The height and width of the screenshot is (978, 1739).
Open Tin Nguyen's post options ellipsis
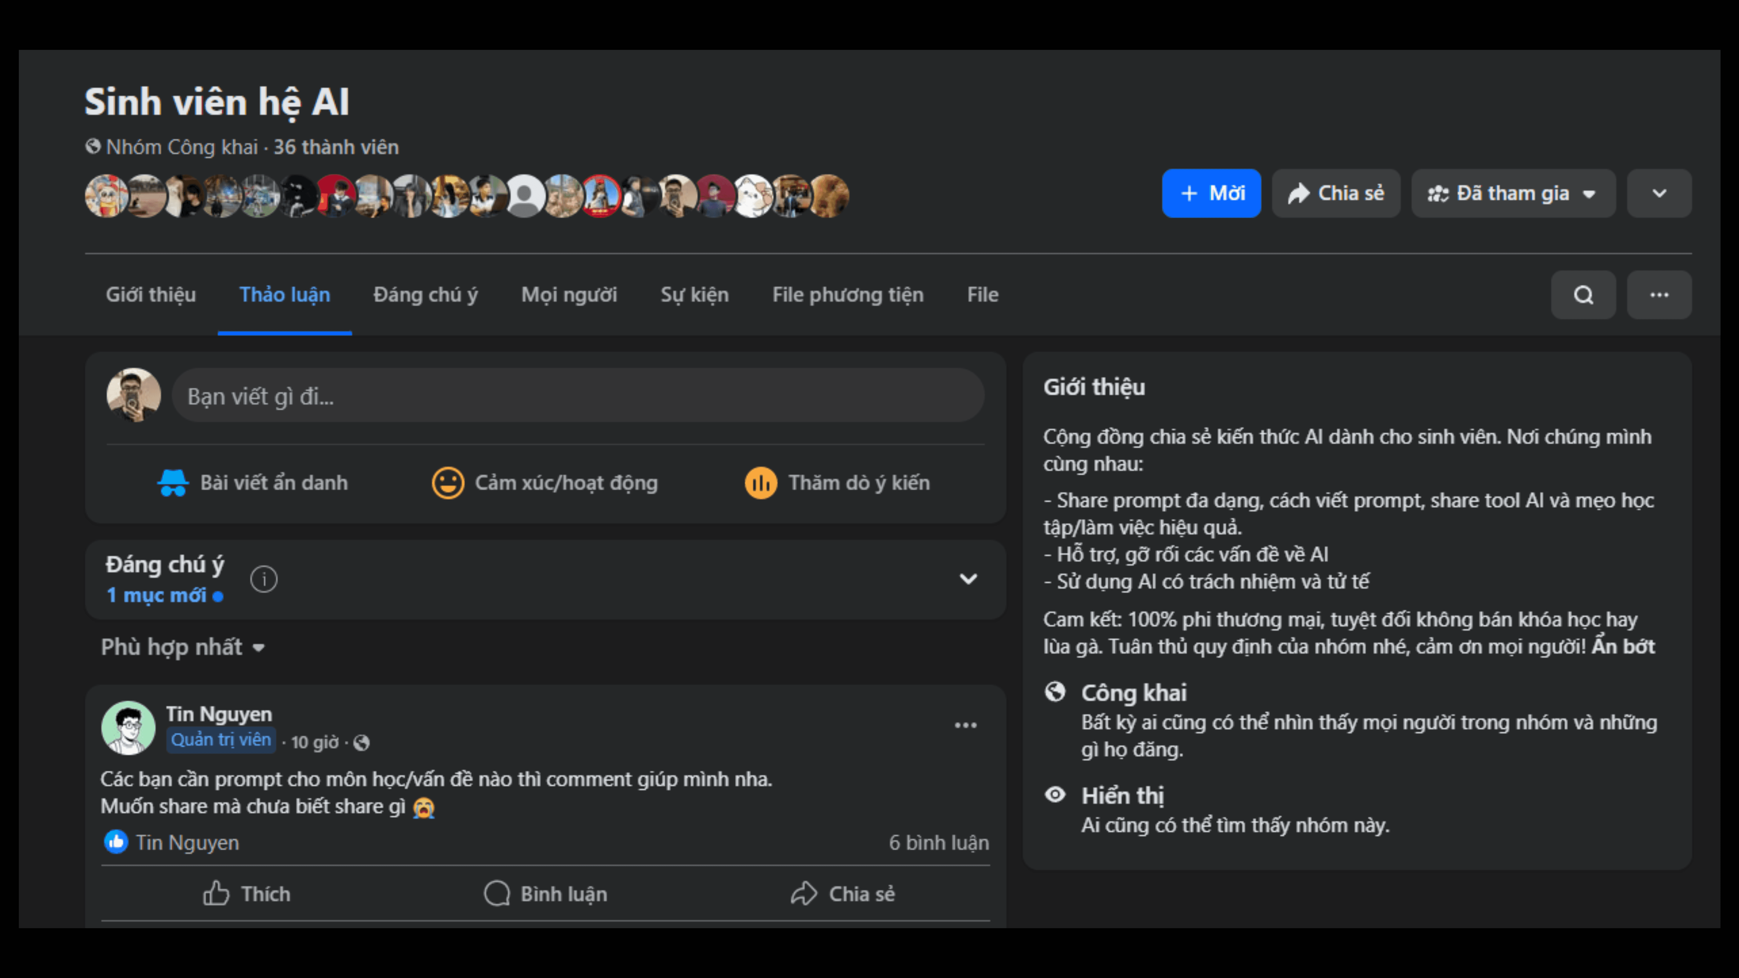pyautogui.click(x=965, y=725)
